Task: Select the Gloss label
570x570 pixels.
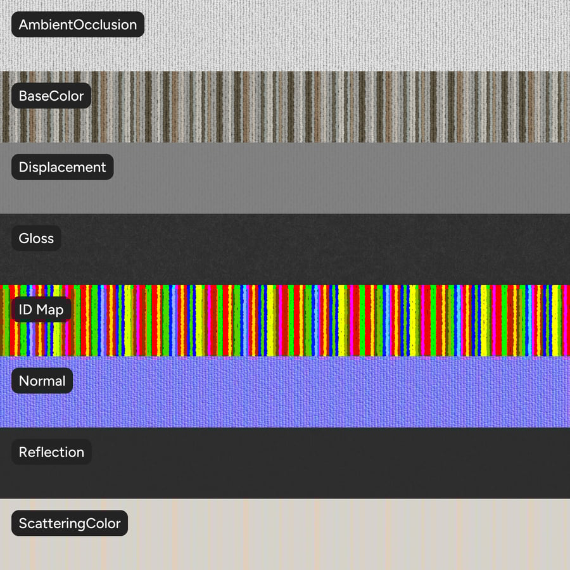Action: tap(36, 238)
